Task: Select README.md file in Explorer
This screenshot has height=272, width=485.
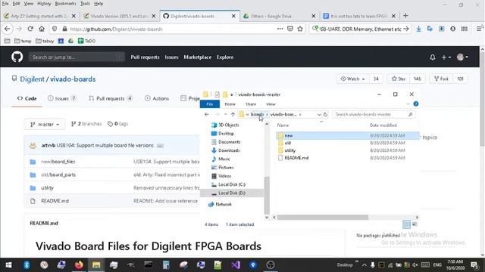Action: click(296, 158)
